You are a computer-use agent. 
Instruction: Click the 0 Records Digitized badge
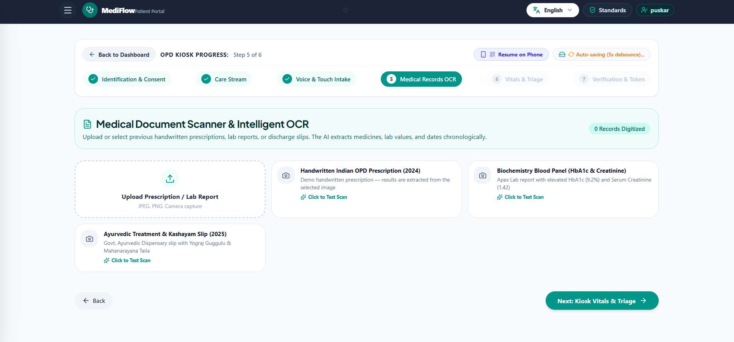(x=619, y=129)
